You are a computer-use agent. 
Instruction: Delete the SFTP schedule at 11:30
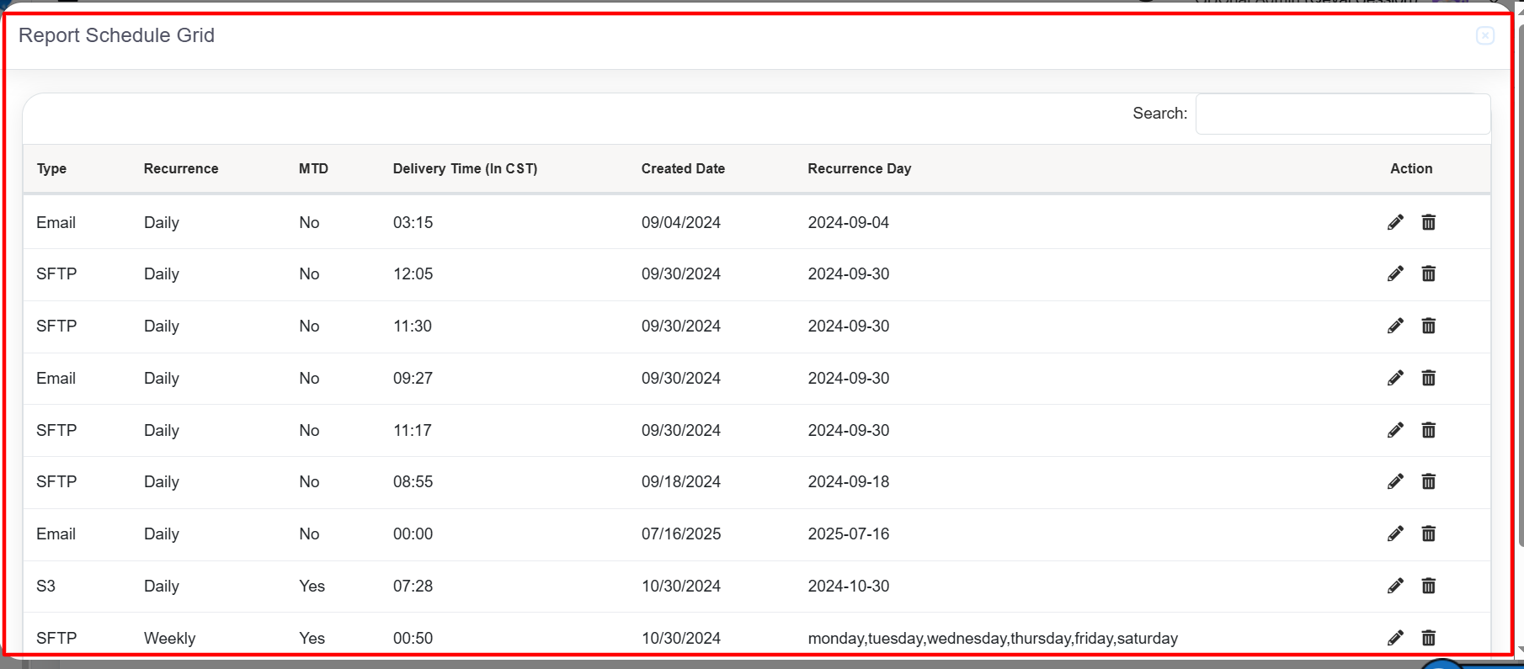[x=1428, y=326]
